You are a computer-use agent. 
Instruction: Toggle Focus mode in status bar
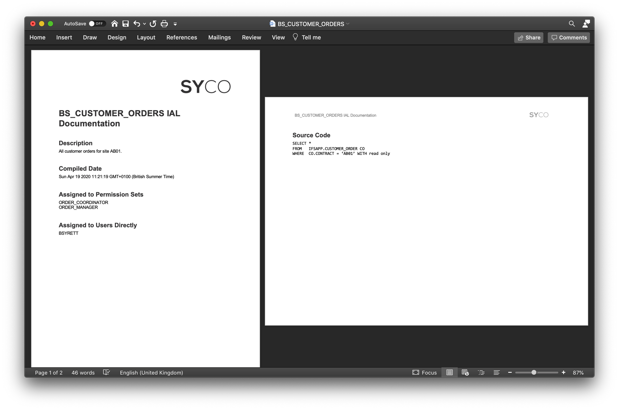(x=424, y=373)
